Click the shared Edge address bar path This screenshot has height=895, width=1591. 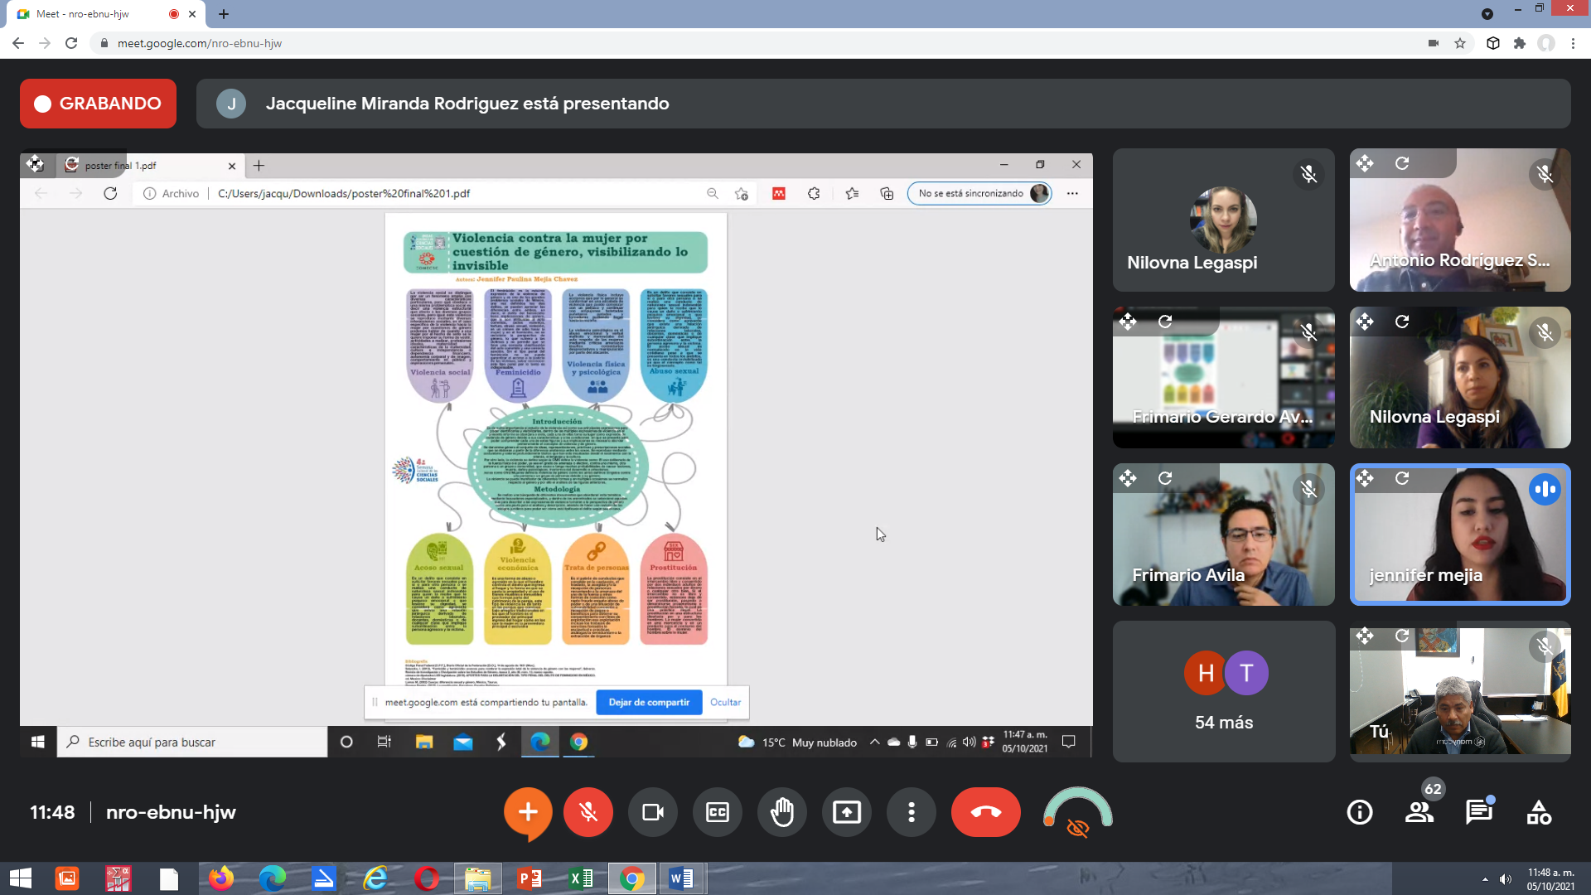click(344, 193)
